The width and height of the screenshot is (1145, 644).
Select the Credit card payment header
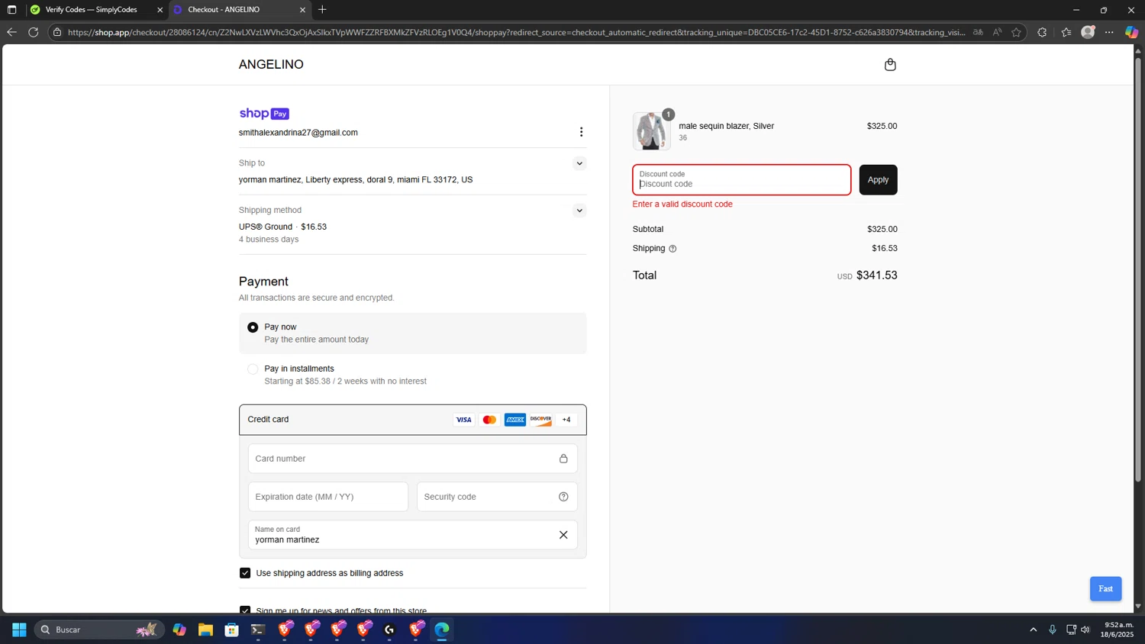pyautogui.click(x=412, y=420)
